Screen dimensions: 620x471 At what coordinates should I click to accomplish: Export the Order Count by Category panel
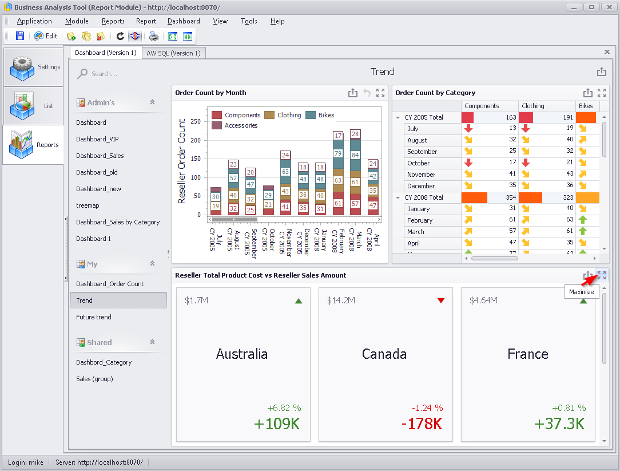tap(587, 93)
